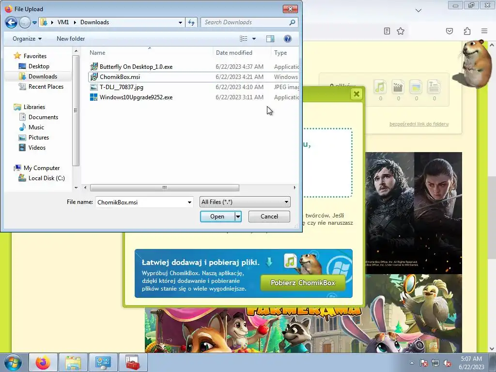Viewport: 496px width, 372px height.
Task: Open Pocket save icon in Firefox
Action: 449,31
